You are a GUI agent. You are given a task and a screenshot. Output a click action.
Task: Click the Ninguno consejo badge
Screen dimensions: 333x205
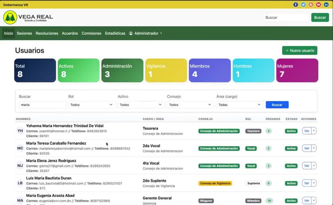tap(206, 201)
